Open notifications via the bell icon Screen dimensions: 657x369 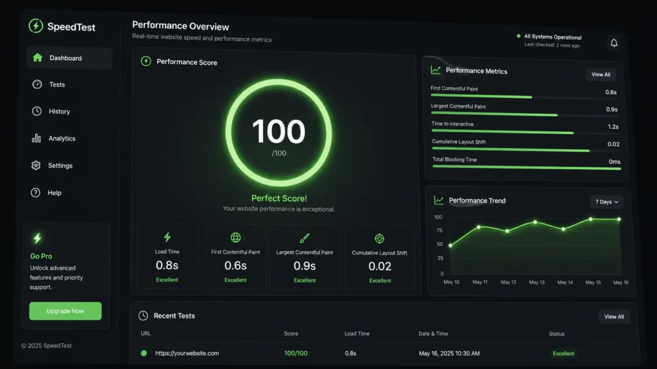tap(614, 43)
